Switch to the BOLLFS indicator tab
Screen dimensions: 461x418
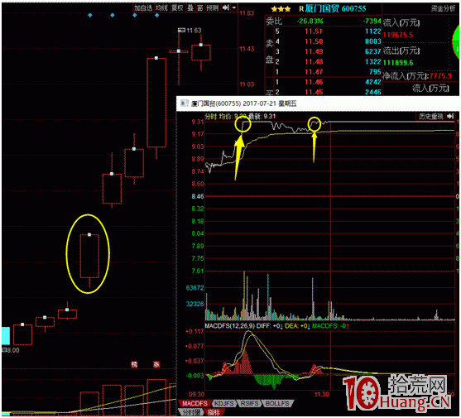click(x=277, y=403)
